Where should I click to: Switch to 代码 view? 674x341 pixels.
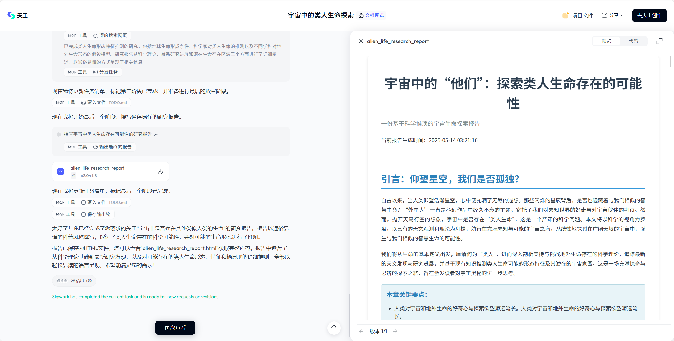pos(633,41)
